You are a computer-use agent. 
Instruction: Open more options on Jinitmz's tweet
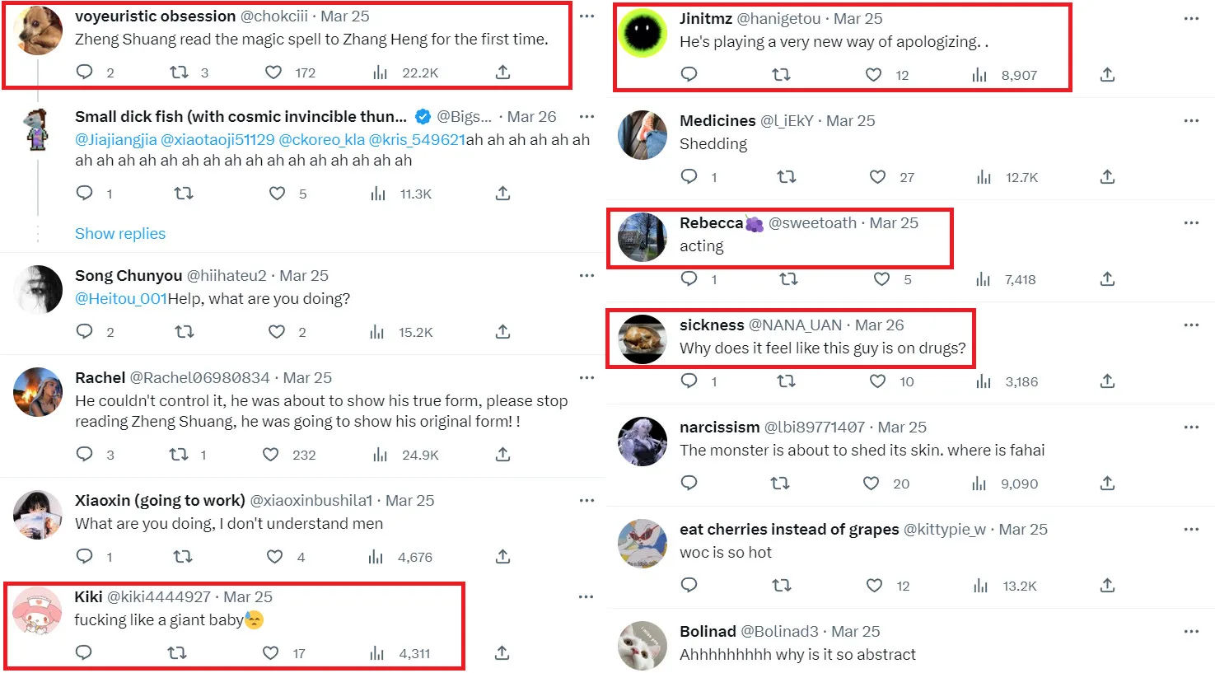[x=1191, y=19]
